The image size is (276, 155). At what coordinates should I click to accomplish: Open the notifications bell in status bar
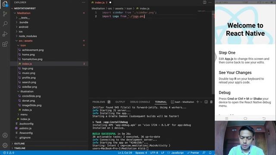[210, 153]
